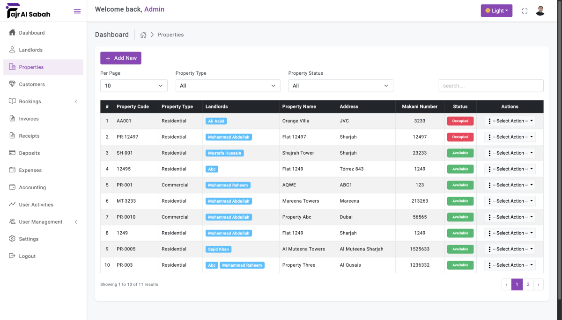Click the hamburger menu icon beside logo

pyautogui.click(x=77, y=11)
